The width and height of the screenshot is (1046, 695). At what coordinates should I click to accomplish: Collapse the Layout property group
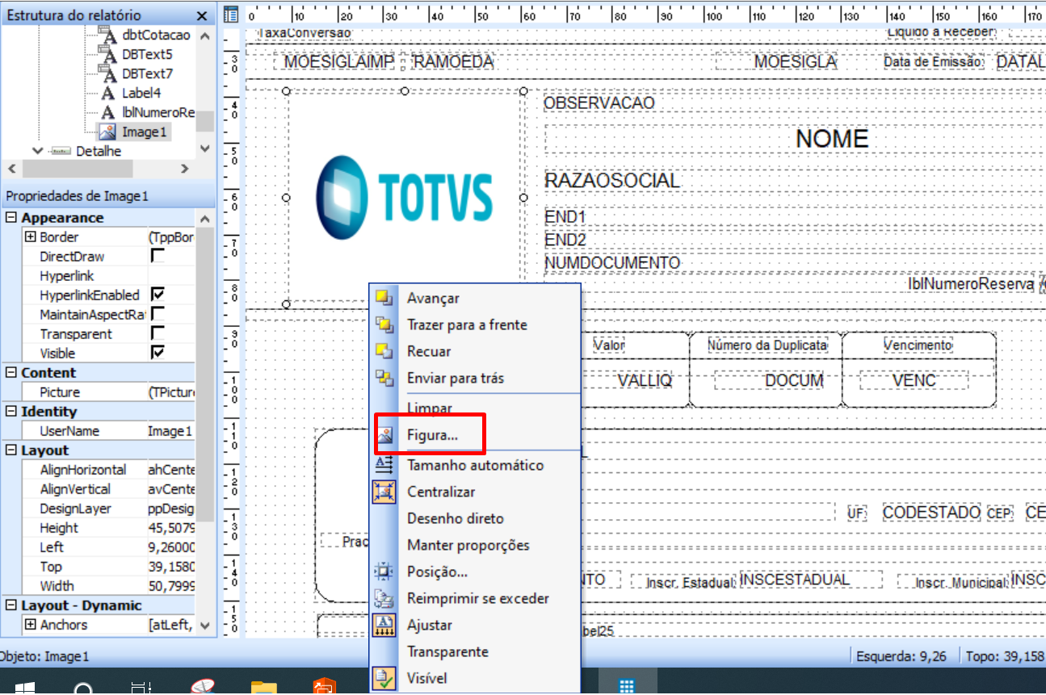(x=11, y=450)
